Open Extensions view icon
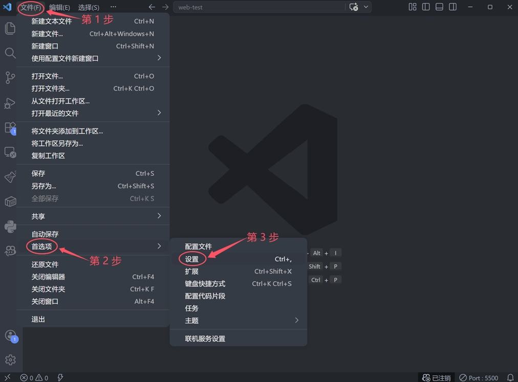The height and width of the screenshot is (382, 518). pos(10,128)
